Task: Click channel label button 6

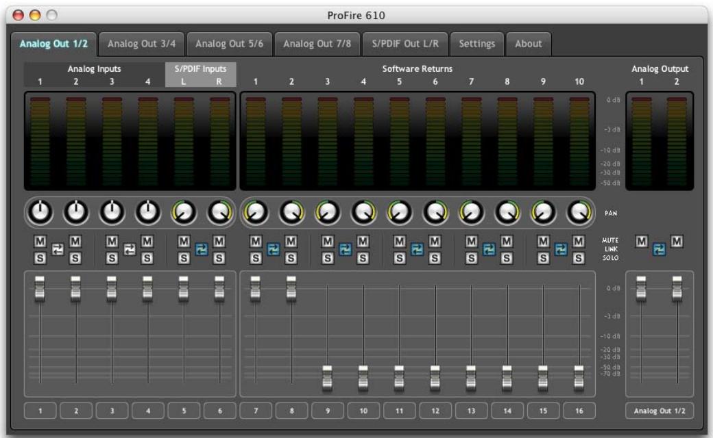Action: [219, 411]
